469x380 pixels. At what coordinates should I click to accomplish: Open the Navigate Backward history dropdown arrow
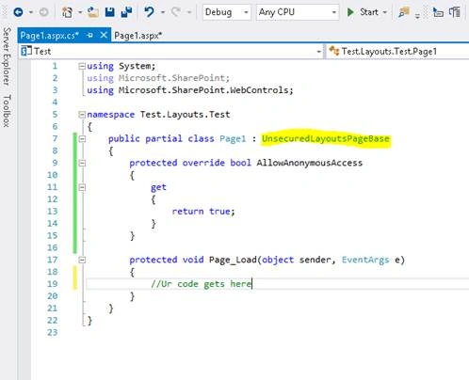point(31,12)
